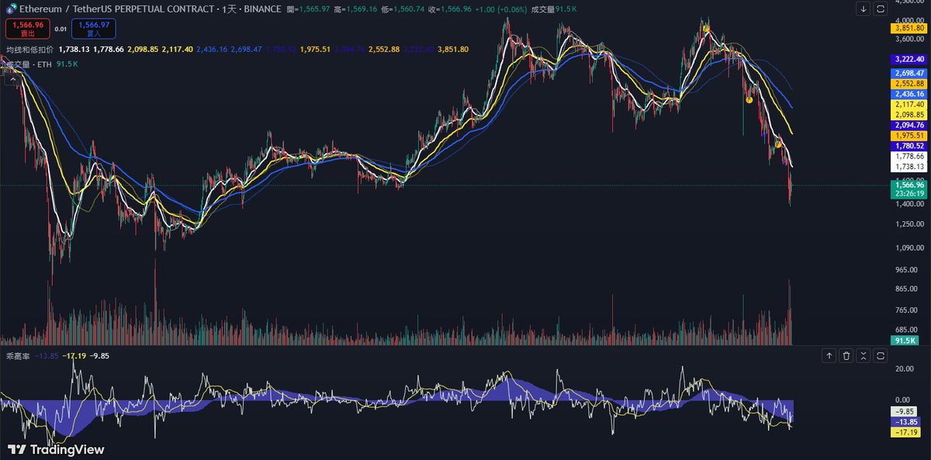The height and width of the screenshot is (460, 931).
Task: Maximize the 乖离率 indicator pane icon
Action: [x=881, y=356]
